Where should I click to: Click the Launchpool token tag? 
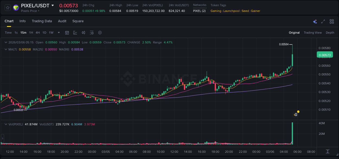(231, 11)
